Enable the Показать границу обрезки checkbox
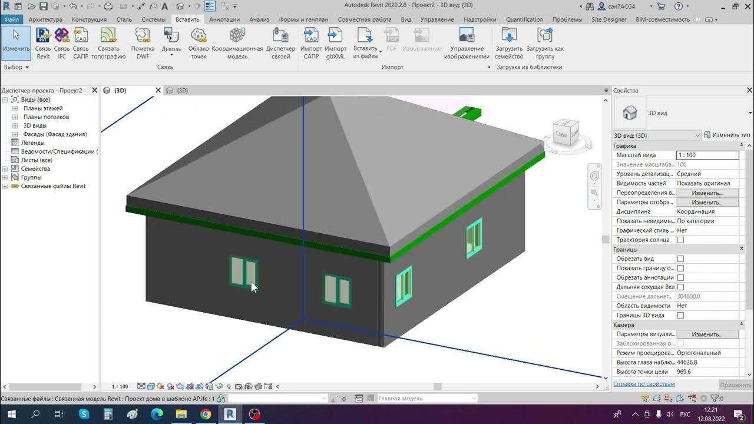Screen dimensions: 754x424 tap(680, 269)
